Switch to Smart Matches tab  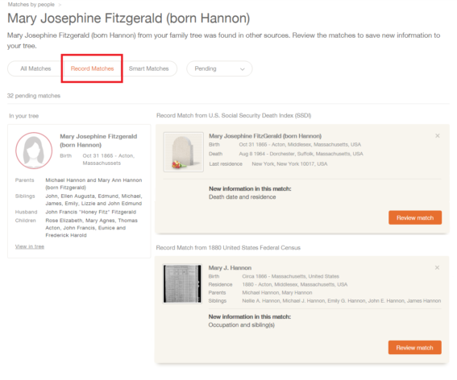148,68
